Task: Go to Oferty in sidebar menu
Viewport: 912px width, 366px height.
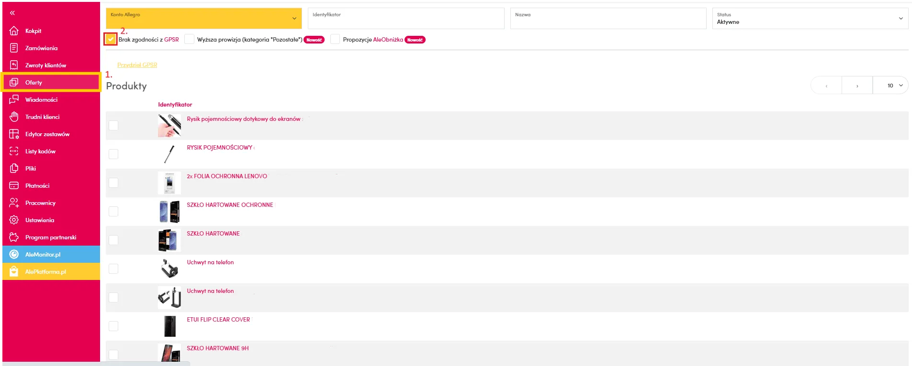Action: click(x=34, y=83)
